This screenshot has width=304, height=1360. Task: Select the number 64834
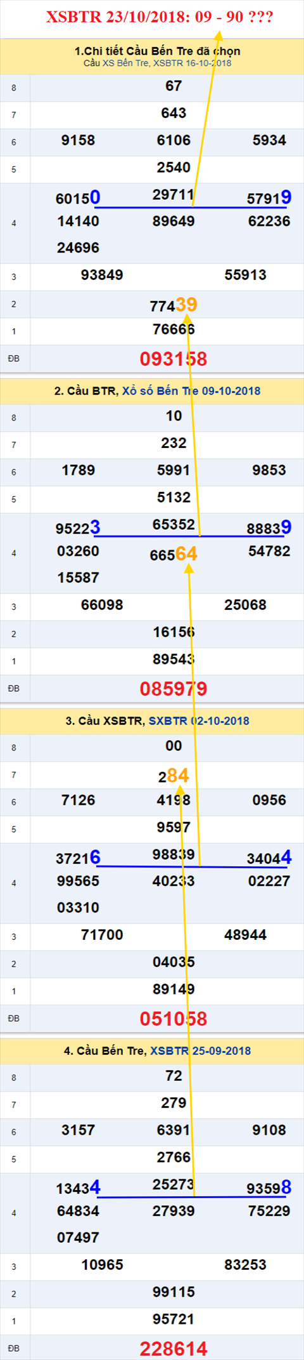click(x=78, y=1211)
